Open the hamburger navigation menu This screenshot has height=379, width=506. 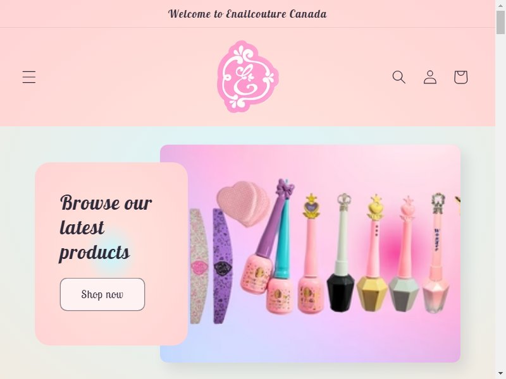pyautogui.click(x=29, y=77)
